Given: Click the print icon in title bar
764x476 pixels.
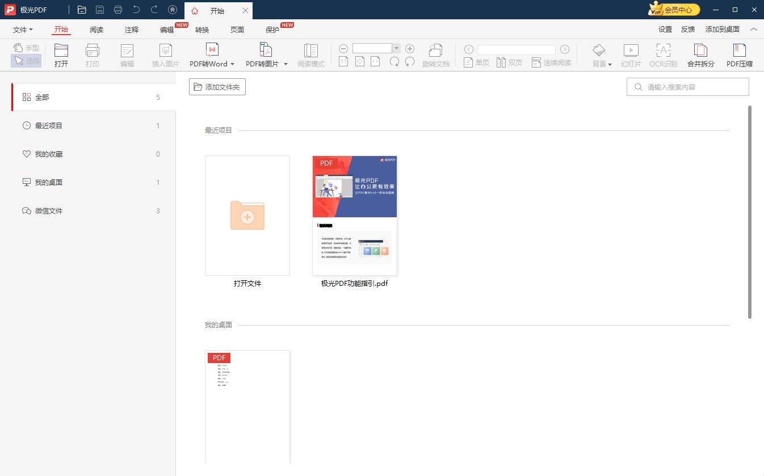Looking at the screenshot, I should (x=118, y=10).
